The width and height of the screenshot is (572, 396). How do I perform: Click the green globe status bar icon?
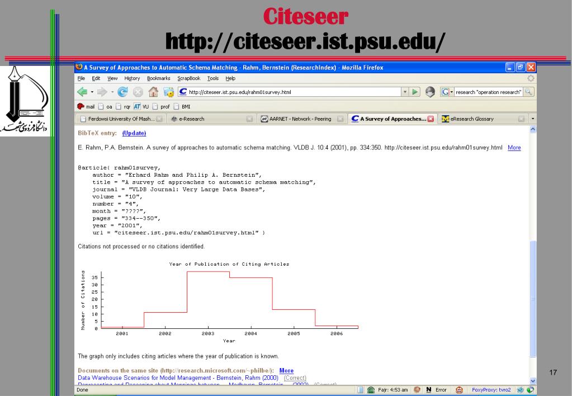[530, 390]
